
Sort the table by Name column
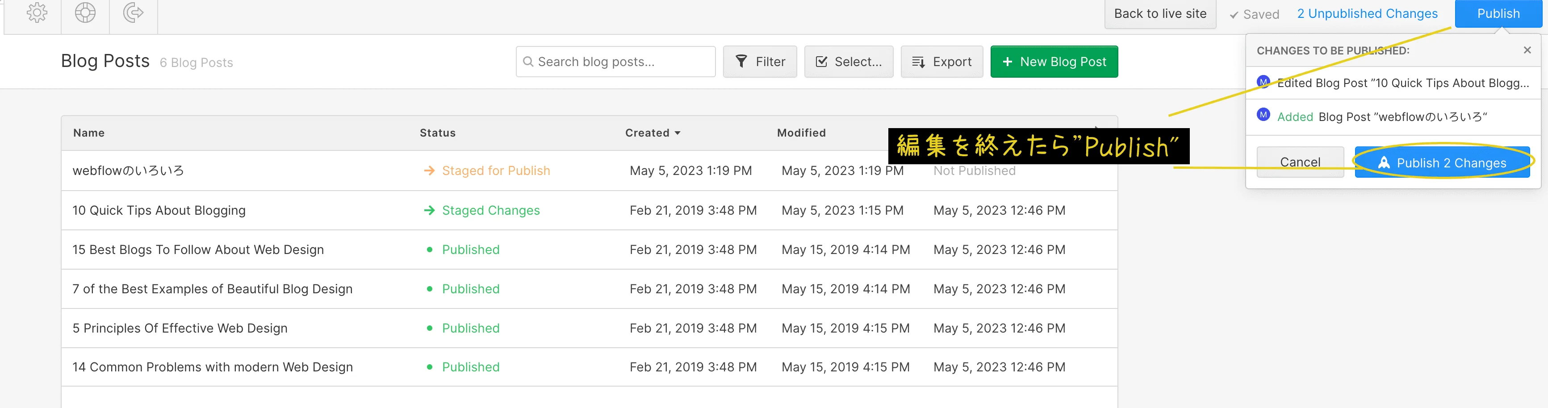[89, 133]
